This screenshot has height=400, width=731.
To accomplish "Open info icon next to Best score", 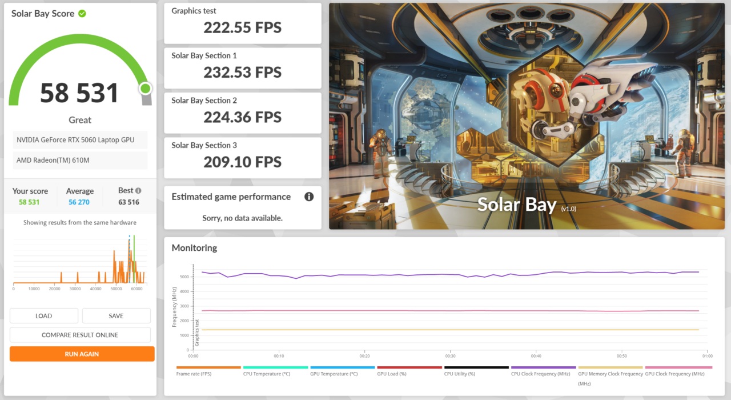I will click(x=138, y=191).
